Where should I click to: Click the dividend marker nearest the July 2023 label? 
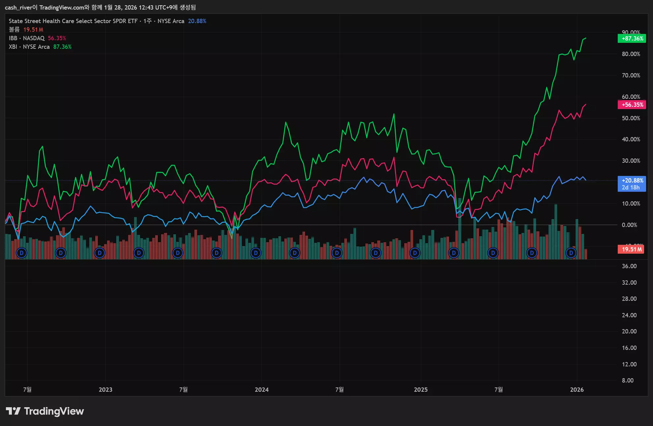point(178,253)
